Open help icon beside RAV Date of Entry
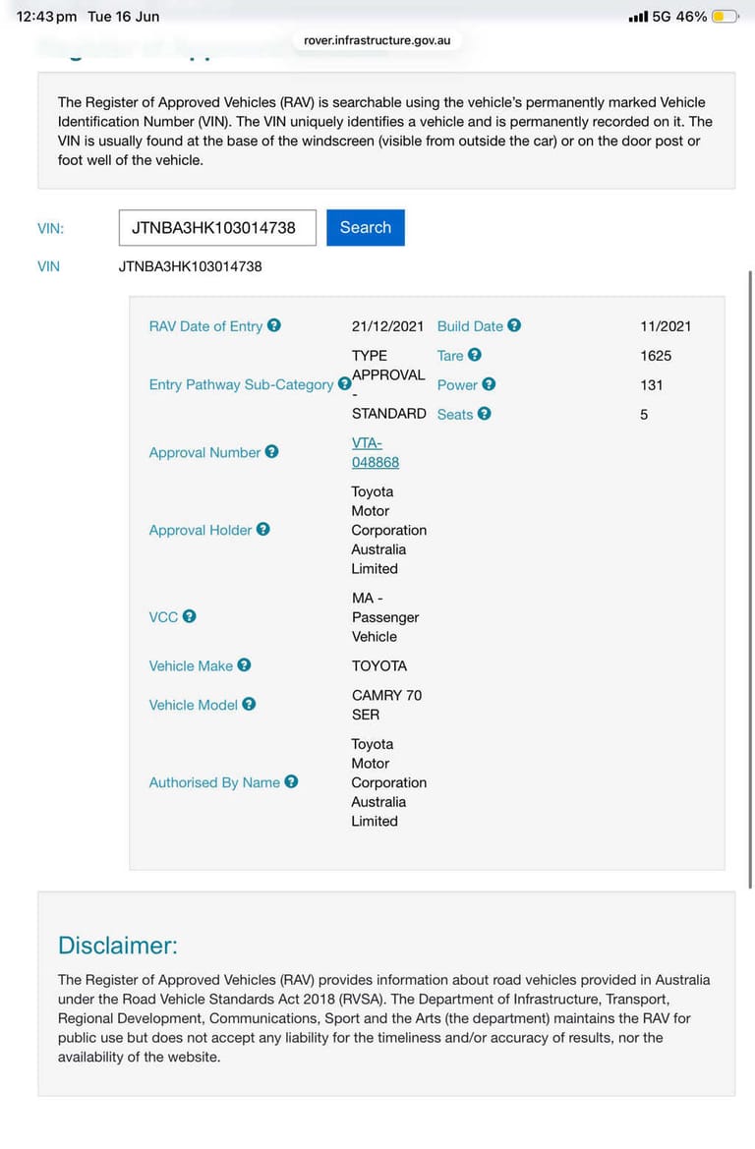Screen dimensions: 755x1149 (274, 325)
